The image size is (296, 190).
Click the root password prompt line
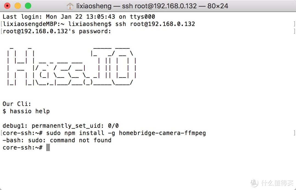57,31
